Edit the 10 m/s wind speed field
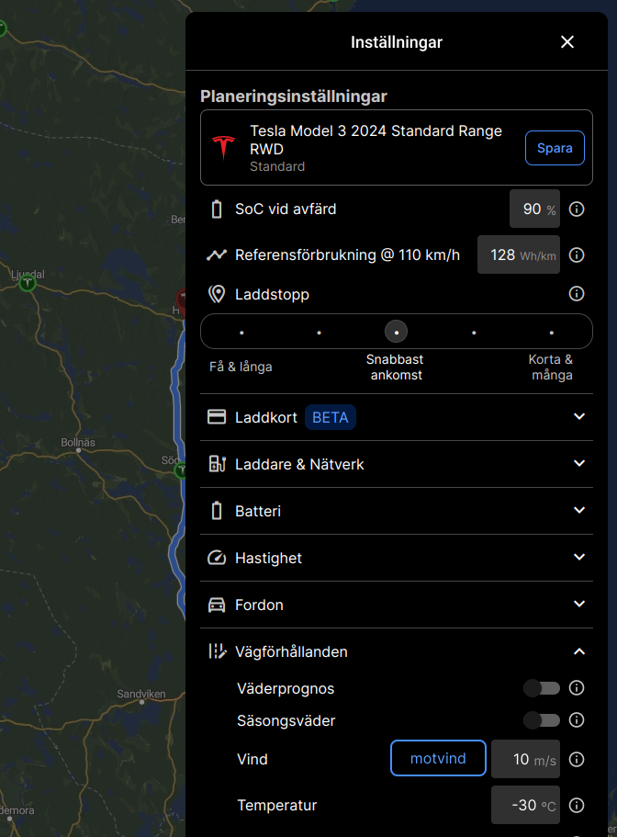Viewport: 617px width, 837px height. [525, 759]
